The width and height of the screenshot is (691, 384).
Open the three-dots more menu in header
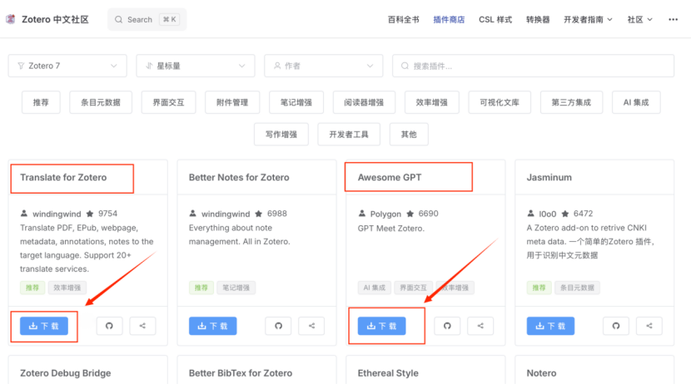pos(673,19)
